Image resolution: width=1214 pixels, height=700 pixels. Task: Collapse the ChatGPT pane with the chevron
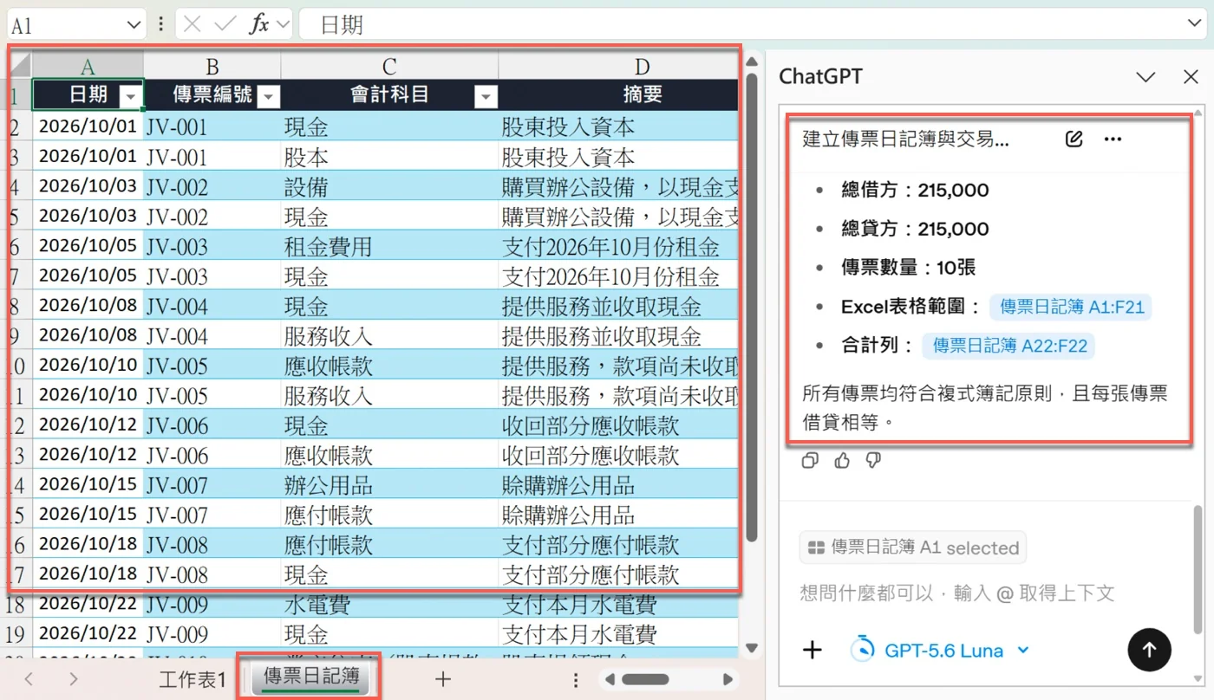point(1145,77)
